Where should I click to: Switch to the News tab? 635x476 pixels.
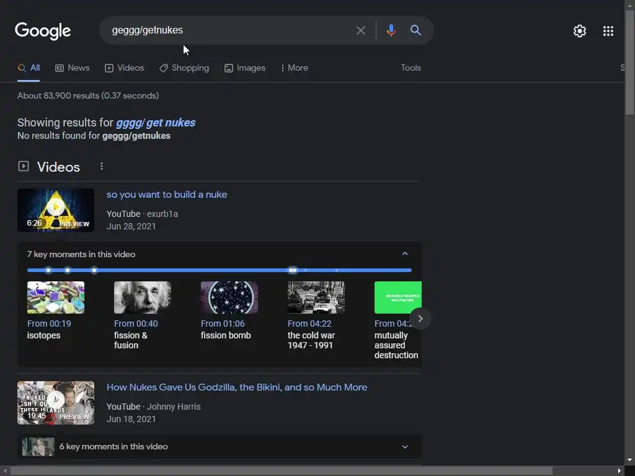click(x=72, y=68)
